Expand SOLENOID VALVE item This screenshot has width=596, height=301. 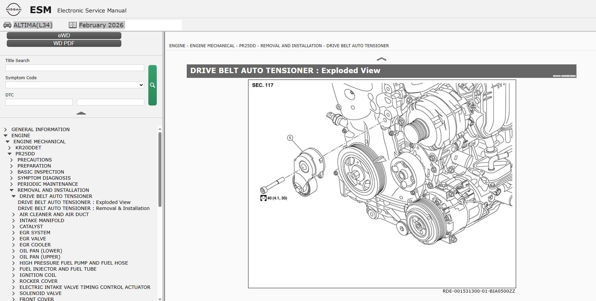click(x=13, y=293)
